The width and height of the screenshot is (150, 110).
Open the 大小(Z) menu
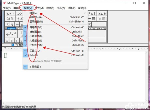tap(61, 8)
